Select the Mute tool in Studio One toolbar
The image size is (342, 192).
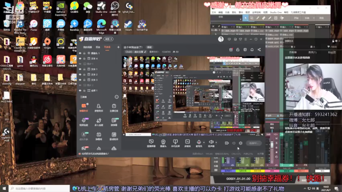pyautogui.click(x=276, y=18)
